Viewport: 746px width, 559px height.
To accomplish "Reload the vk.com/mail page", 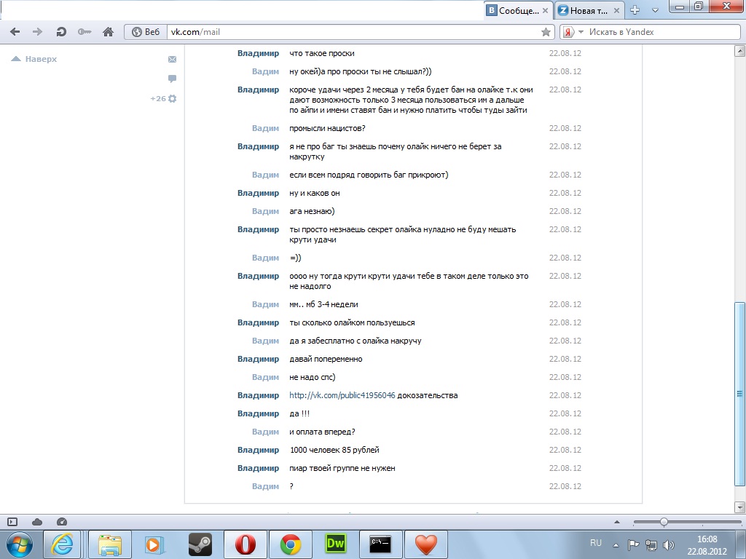I will click(x=61, y=32).
